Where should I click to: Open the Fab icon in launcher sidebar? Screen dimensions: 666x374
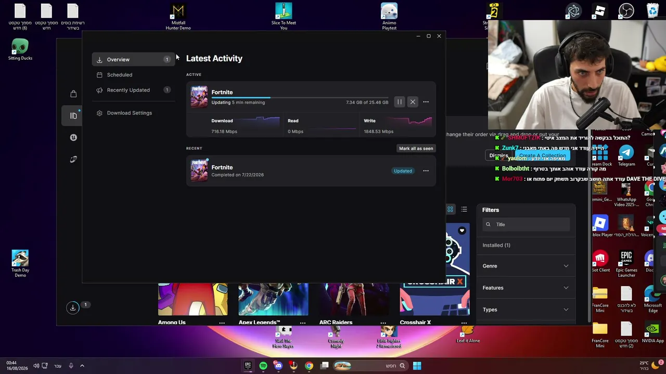point(73,159)
